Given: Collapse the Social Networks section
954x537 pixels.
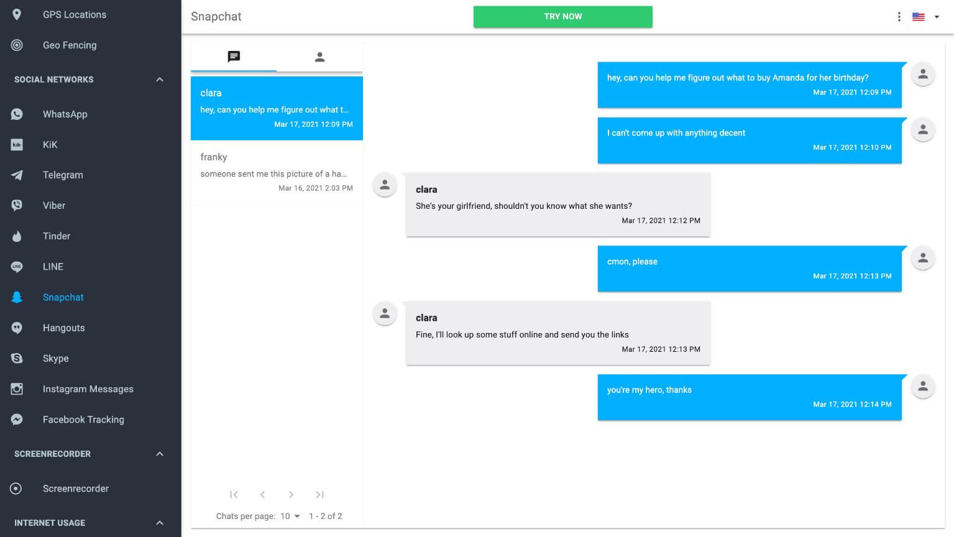Looking at the screenshot, I should (160, 80).
